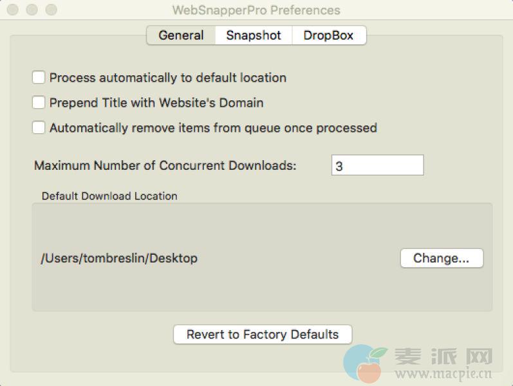Select the DropBox preferences tab
513x386 pixels.
(328, 35)
